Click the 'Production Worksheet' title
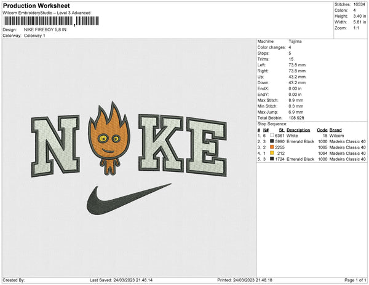The width and height of the screenshot is (369, 285). [x=36, y=6]
